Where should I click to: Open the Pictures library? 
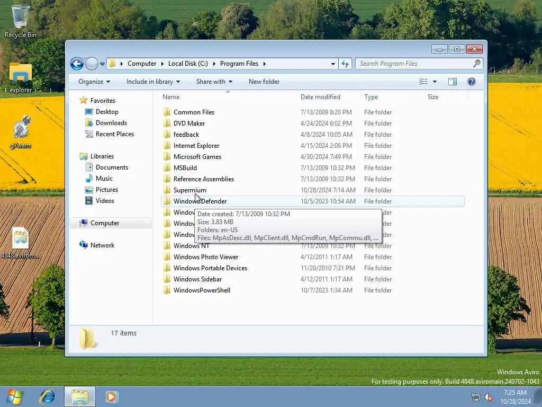(107, 190)
